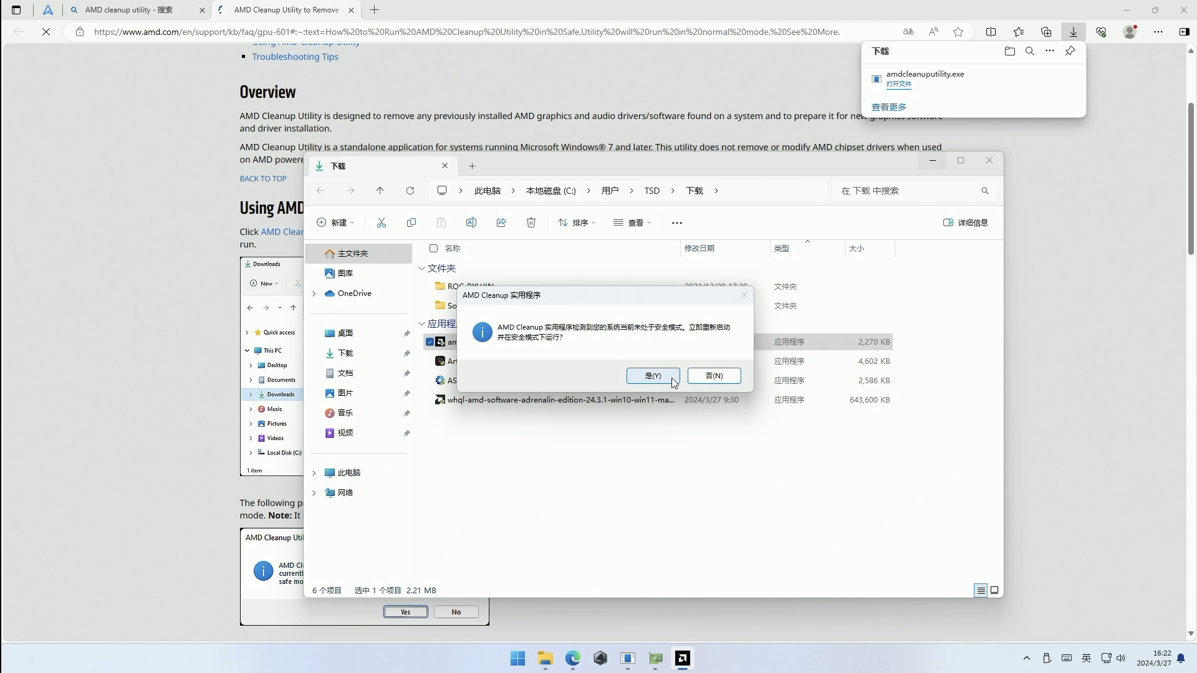Click the Copy icon in File Explorer toolbar

[x=411, y=222]
